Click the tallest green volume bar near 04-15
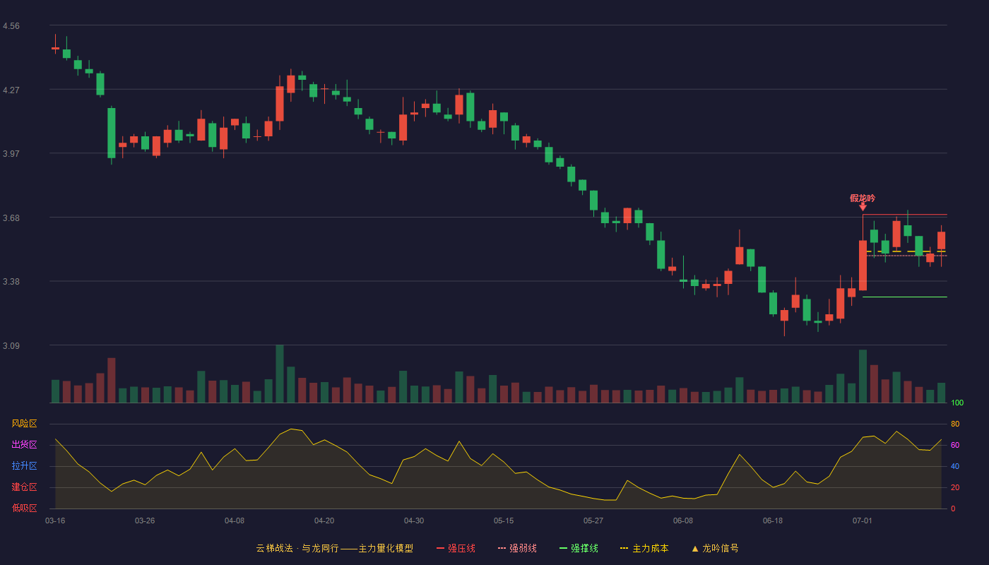This screenshot has width=989, height=565. tap(280, 374)
